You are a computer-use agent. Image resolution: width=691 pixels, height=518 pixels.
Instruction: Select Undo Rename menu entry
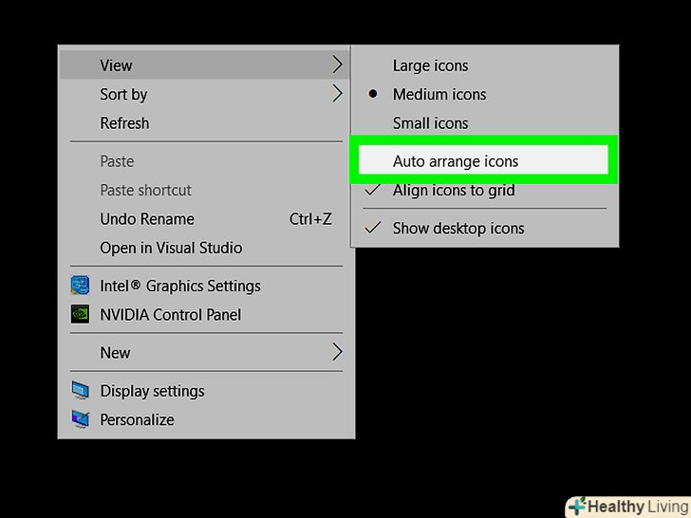(x=147, y=219)
